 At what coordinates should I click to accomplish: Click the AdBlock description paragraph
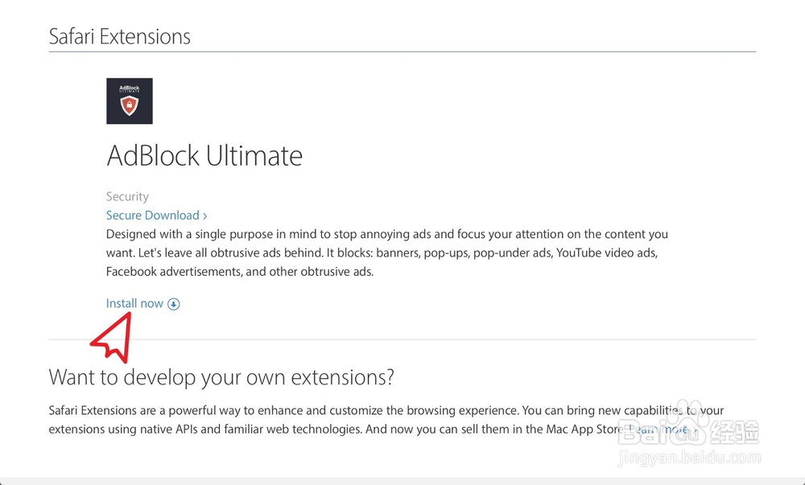386,253
